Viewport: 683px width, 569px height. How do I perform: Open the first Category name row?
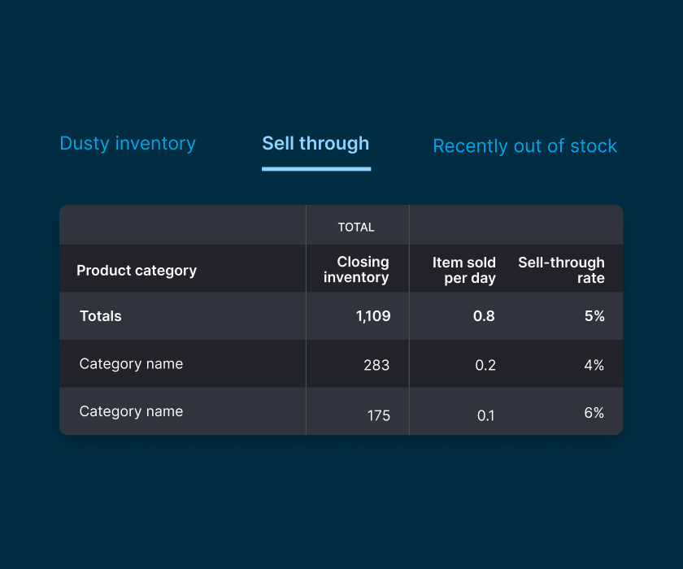click(131, 364)
